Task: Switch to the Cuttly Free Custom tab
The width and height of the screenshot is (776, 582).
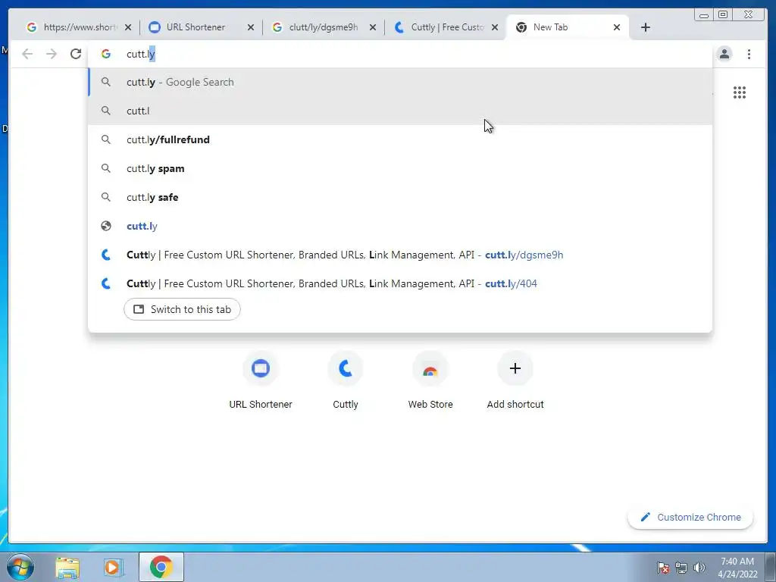Action: point(446,27)
